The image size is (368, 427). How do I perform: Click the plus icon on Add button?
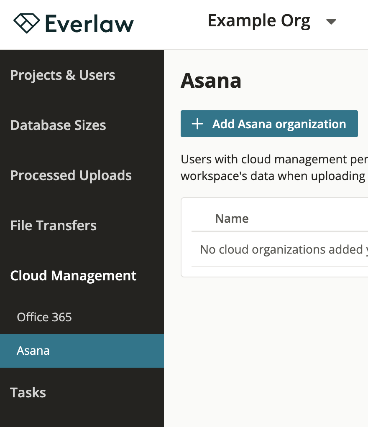point(197,124)
